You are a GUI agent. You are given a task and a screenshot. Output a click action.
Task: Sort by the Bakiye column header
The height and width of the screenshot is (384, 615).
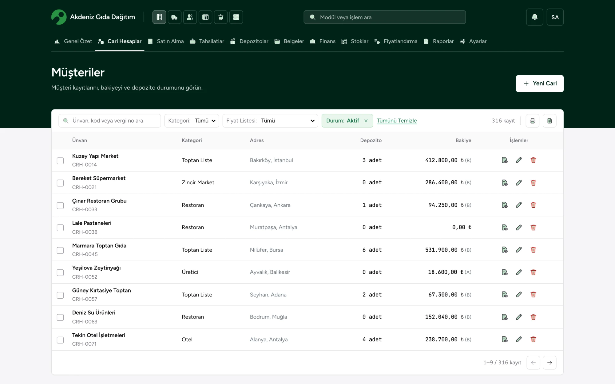tap(463, 140)
